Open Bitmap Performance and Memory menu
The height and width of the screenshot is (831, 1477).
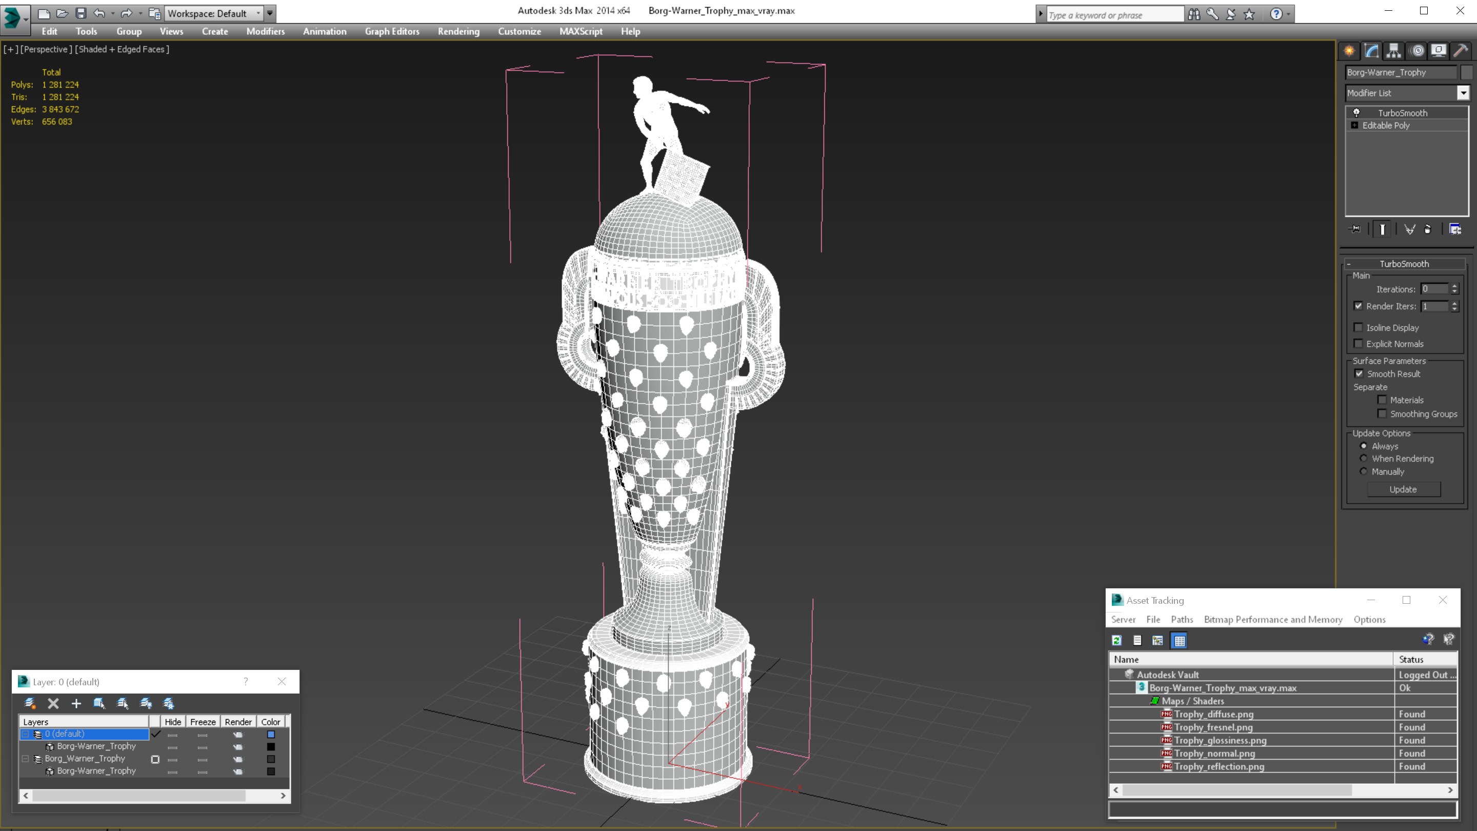click(x=1273, y=619)
